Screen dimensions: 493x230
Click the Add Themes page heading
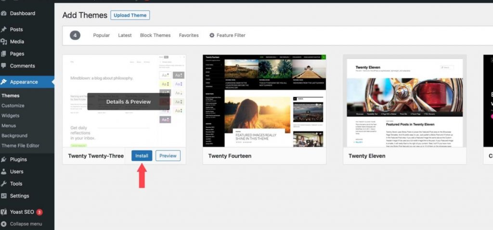[85, 15]
